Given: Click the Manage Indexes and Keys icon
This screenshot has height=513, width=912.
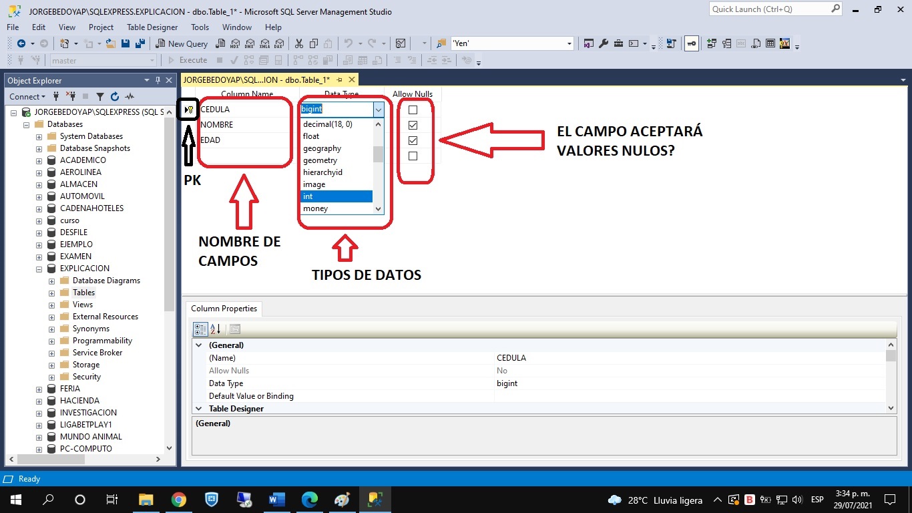Looking at the screenshot, I should (726, 43).
